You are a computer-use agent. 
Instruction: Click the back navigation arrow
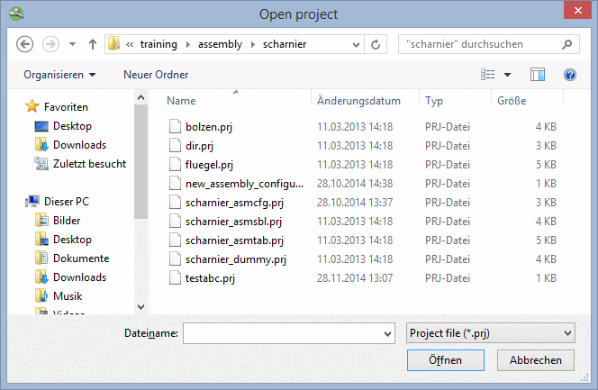[25, 43]
